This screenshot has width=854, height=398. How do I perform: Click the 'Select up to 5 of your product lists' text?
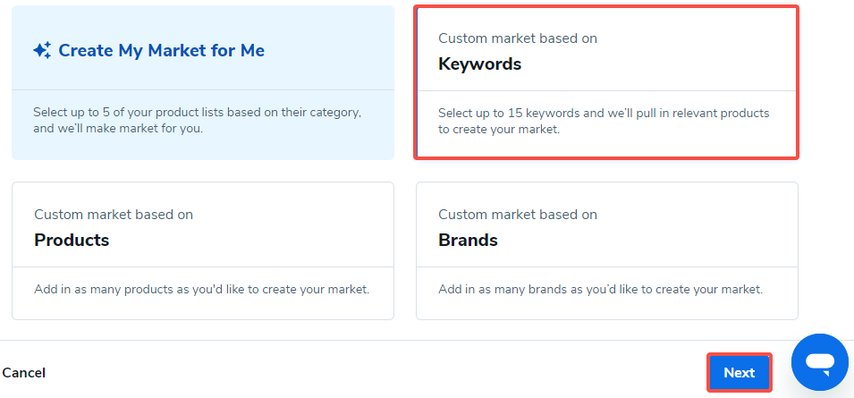point(197,113)
